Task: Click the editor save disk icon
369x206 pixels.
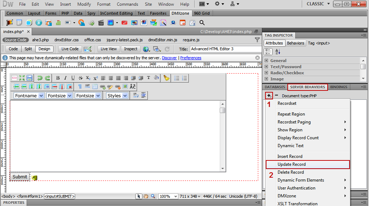Action: pos(29,78)
